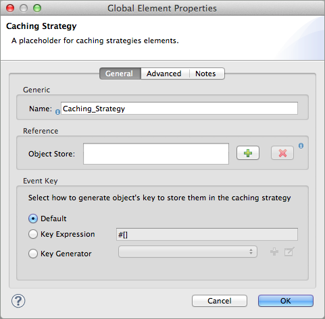The height and width of the screenshot is (319, 325).
Task: Click the Event Key section label
Action: coord(41,181)
